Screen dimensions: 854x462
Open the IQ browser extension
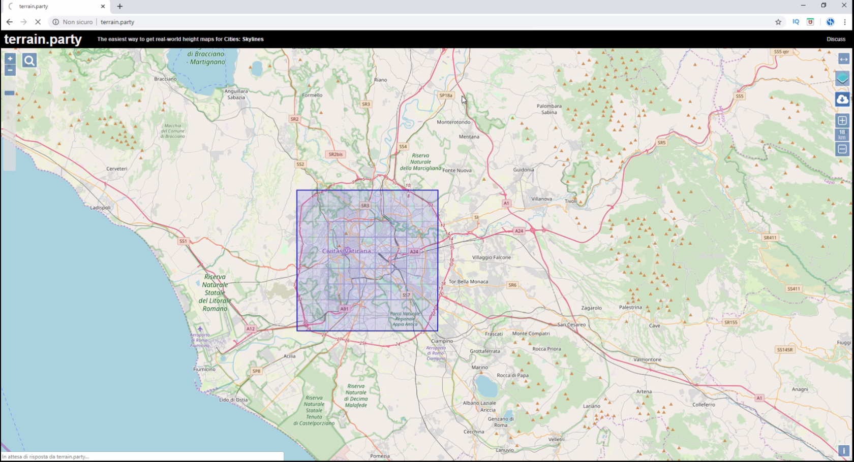point(796,22)
